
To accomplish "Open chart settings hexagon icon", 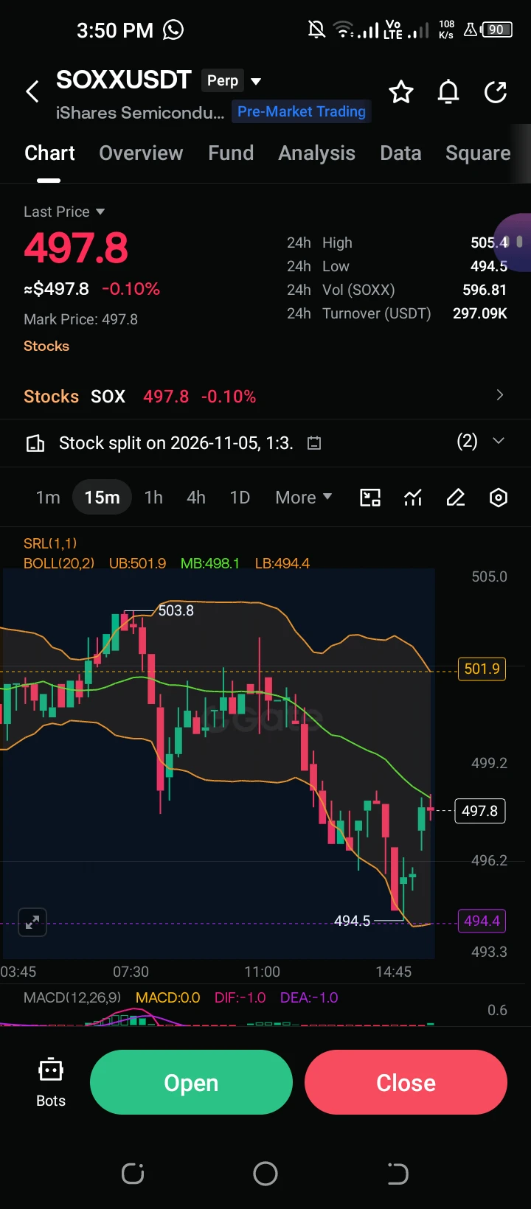I will tap(499, 498).
